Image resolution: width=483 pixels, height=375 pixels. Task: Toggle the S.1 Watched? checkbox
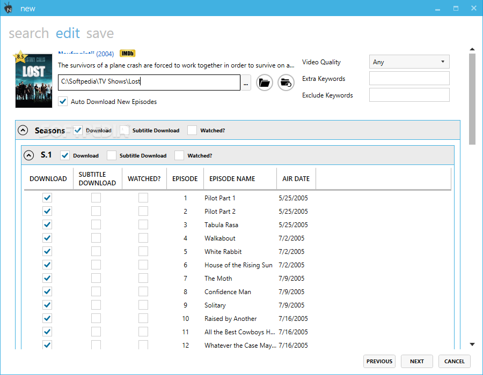coord(179,155)
